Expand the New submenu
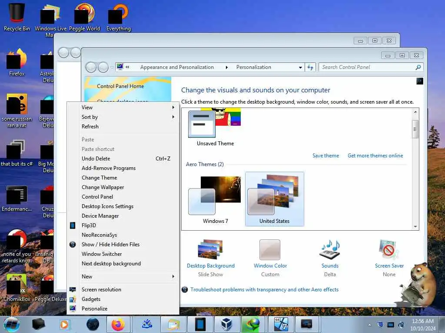The width and height of the screenshot is (445, 333). (123, 277)
